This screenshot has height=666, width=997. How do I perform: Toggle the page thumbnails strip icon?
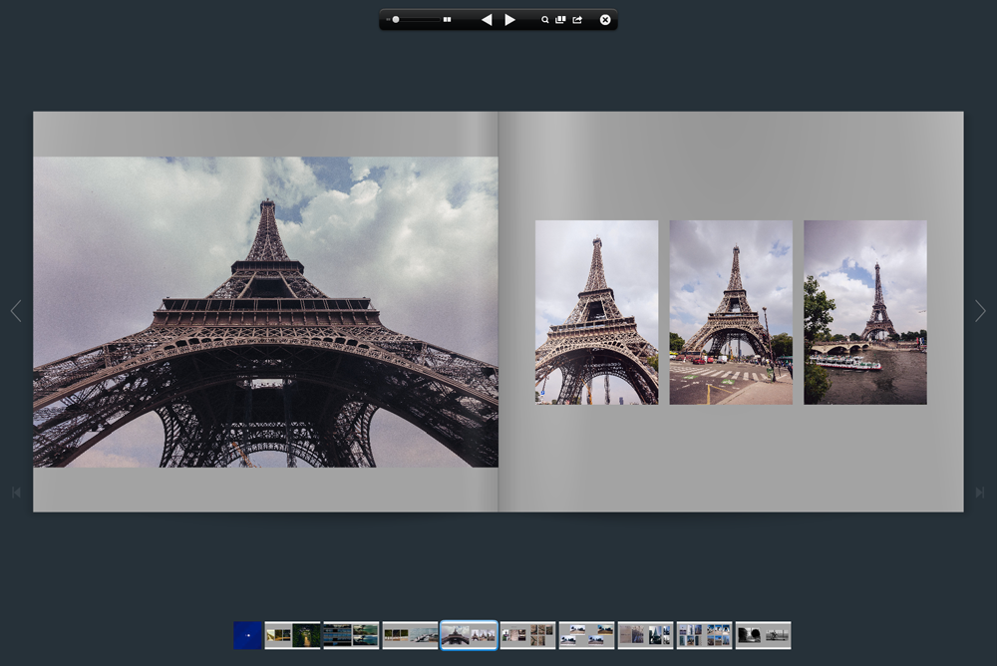click(560, 20)
